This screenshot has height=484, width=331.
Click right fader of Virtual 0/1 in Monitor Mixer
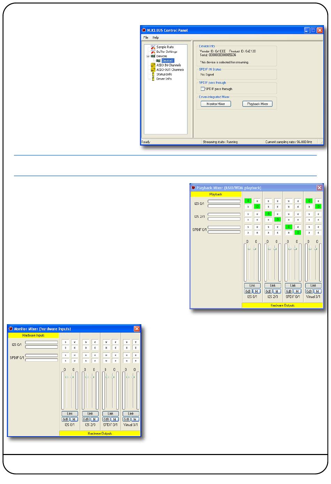[x=133, y=377]
